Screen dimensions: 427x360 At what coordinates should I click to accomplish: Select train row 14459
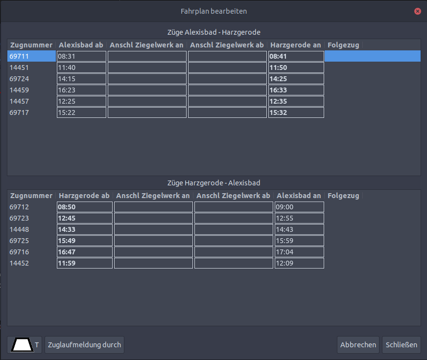click(214, 90)
